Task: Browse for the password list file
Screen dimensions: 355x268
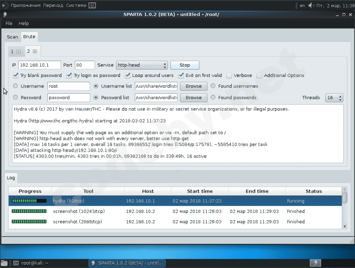Action: coord(193,98)
